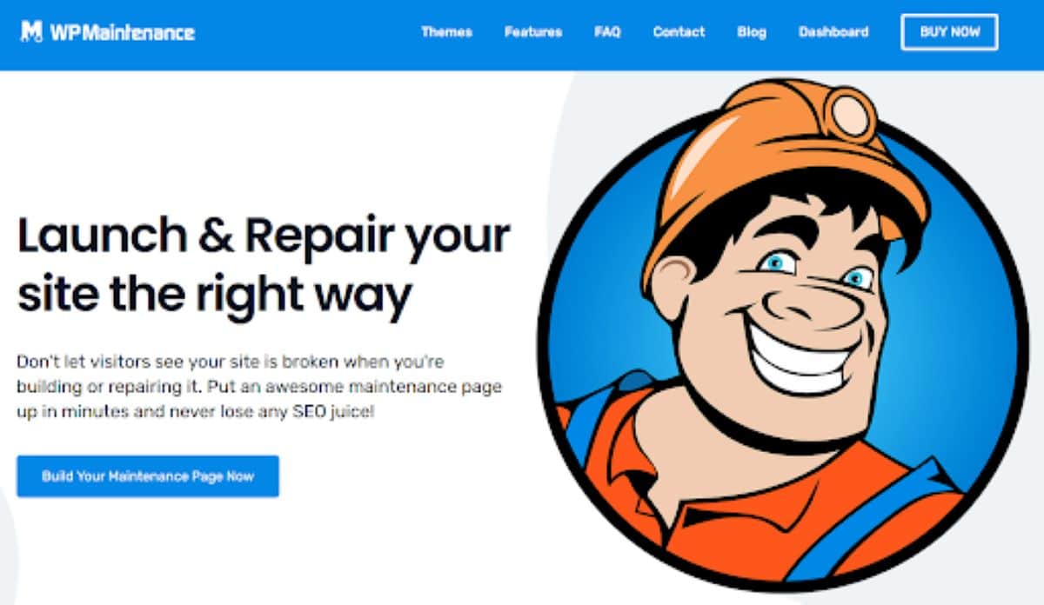The image size is (1044, 605).
Task: Click 'site the right way' headline line
Action: (214, 296)
